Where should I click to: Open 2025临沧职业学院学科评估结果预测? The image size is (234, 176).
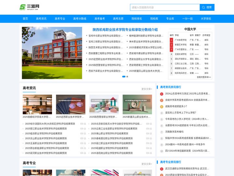pyautogui.click(x=44, y=134)
